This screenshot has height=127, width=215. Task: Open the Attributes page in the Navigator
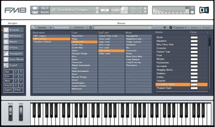pos(13,36)
